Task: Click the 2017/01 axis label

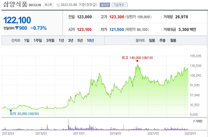Action: tap(79, 133)
